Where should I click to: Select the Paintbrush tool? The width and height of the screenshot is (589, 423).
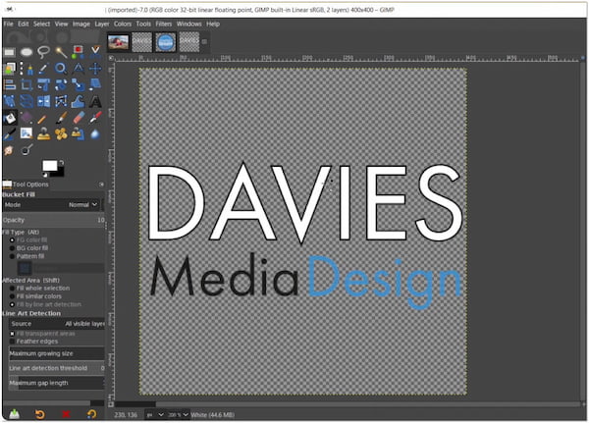coord(61,118)
